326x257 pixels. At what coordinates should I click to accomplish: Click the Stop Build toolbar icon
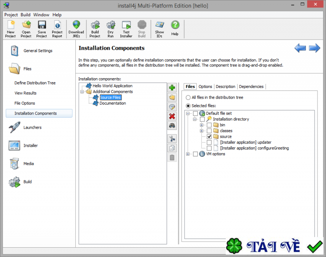[x=142, y=29]
